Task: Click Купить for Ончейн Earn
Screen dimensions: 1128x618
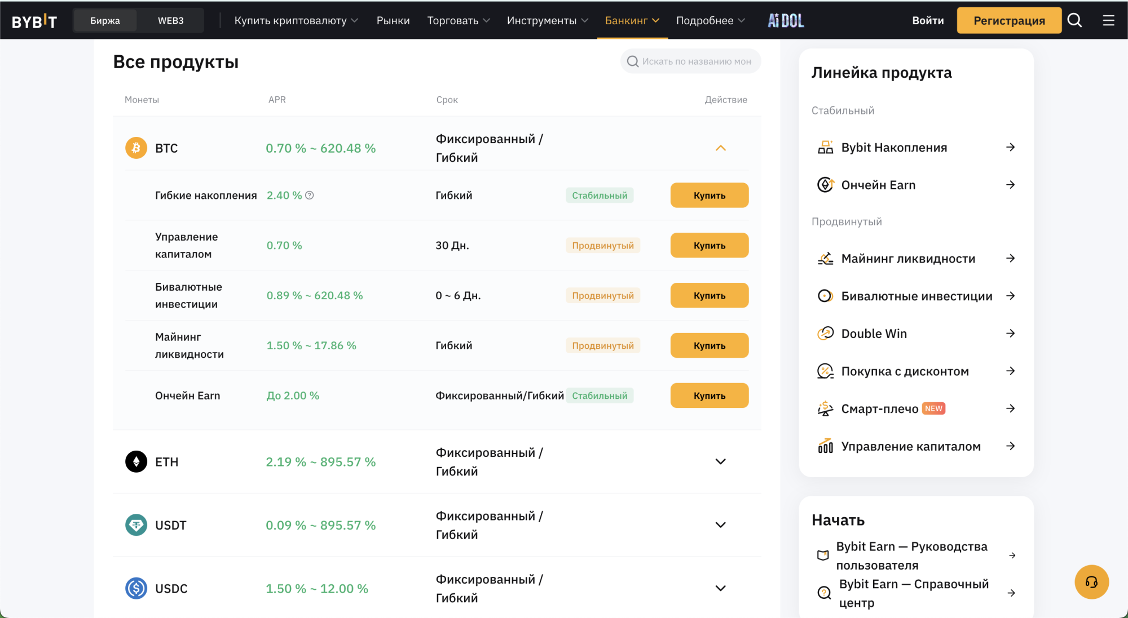Action: pos(709,395)
